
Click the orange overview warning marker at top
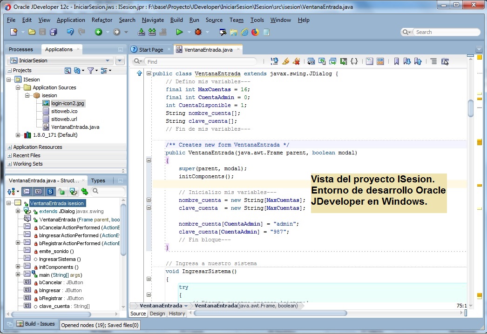480,58
